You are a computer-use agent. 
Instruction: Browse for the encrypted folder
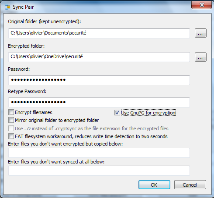pyautogui.click(x=200, y=57)
